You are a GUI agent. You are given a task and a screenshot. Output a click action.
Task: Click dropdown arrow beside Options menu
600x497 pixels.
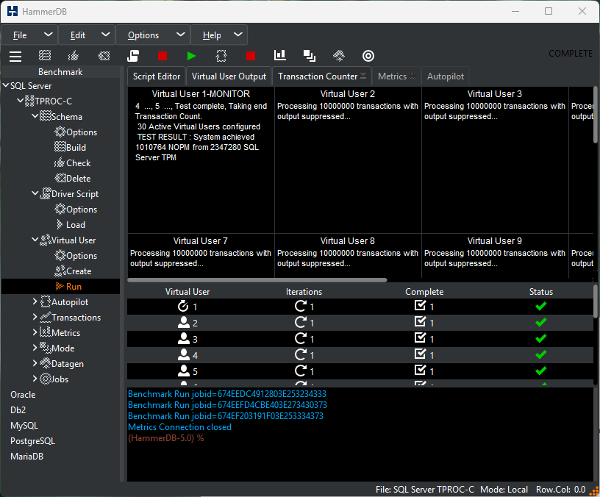[x=181, y=35]
